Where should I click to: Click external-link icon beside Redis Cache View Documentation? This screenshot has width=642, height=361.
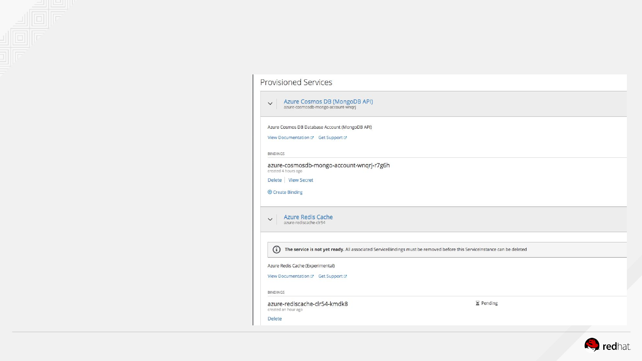pyautogui.click(x=312, y=276)
